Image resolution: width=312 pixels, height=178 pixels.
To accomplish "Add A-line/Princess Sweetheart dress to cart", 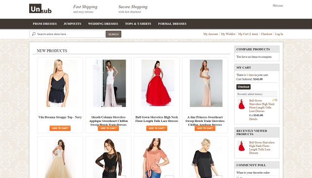I will (x=205, y=128).
